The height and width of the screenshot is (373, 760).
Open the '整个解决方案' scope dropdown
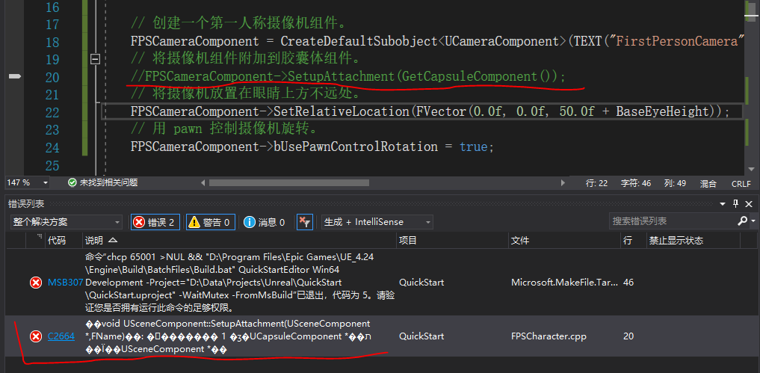coord(66,222)
